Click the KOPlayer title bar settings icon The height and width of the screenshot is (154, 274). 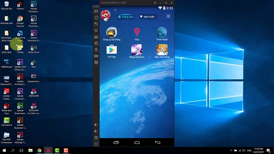point(155,3)
